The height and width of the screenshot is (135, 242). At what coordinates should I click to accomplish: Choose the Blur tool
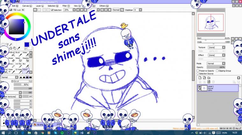click(25, 65)
